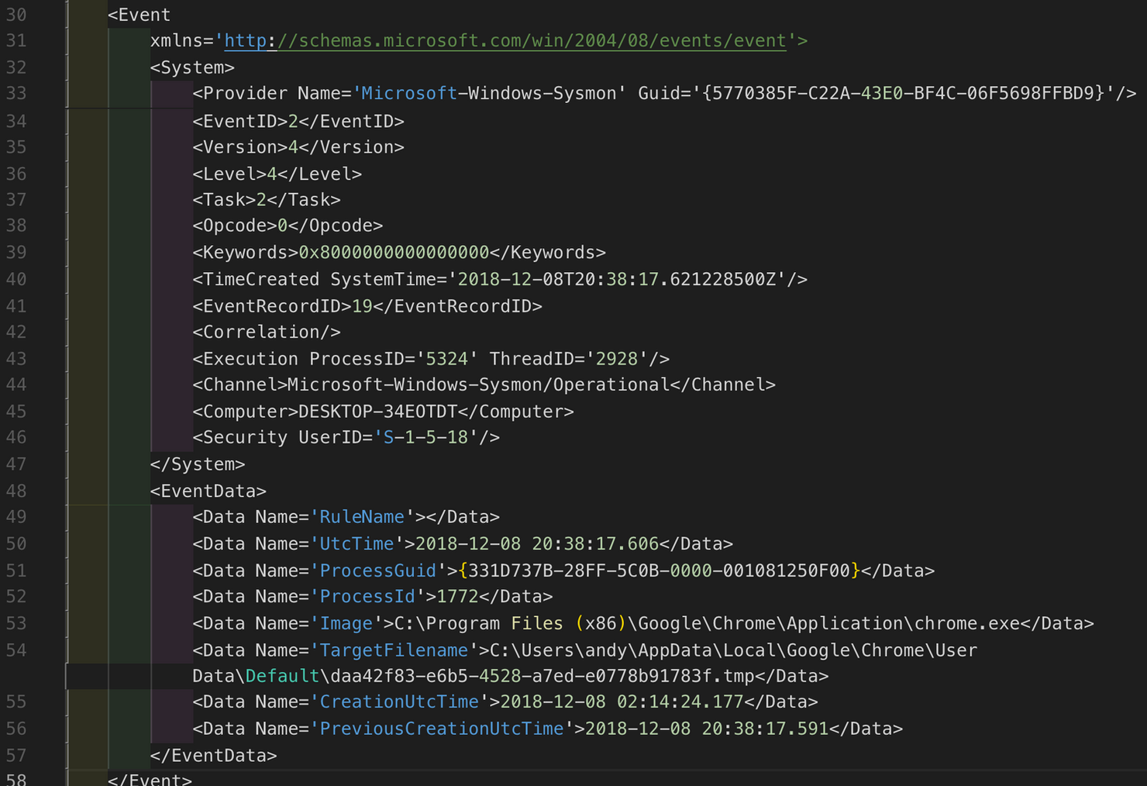Viewport: 1147px width, 786px height.
Task: Click the Keywords hex value 0x8000000000000000
Action: point(394,253)
